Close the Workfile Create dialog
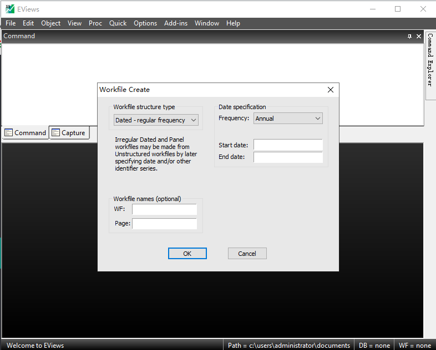 pyautogui.click(x=331, y=90)
